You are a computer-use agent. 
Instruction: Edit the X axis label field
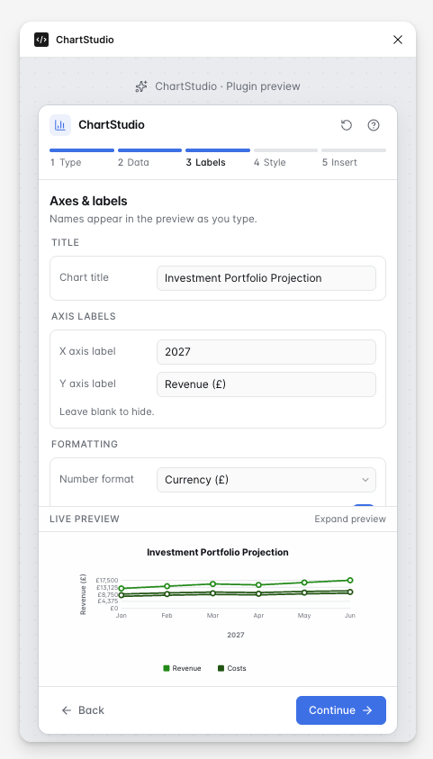(x=266, y=352)
